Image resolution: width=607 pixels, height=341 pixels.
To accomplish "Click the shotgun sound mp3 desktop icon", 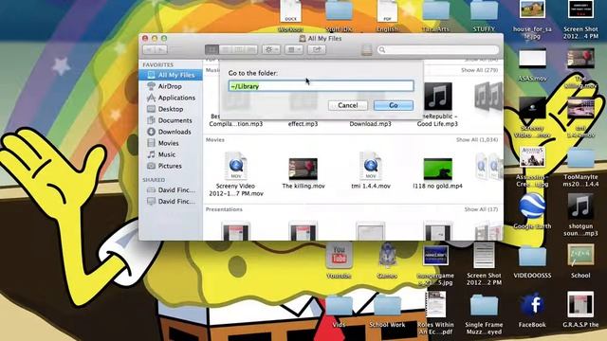I will click(580, 215).
